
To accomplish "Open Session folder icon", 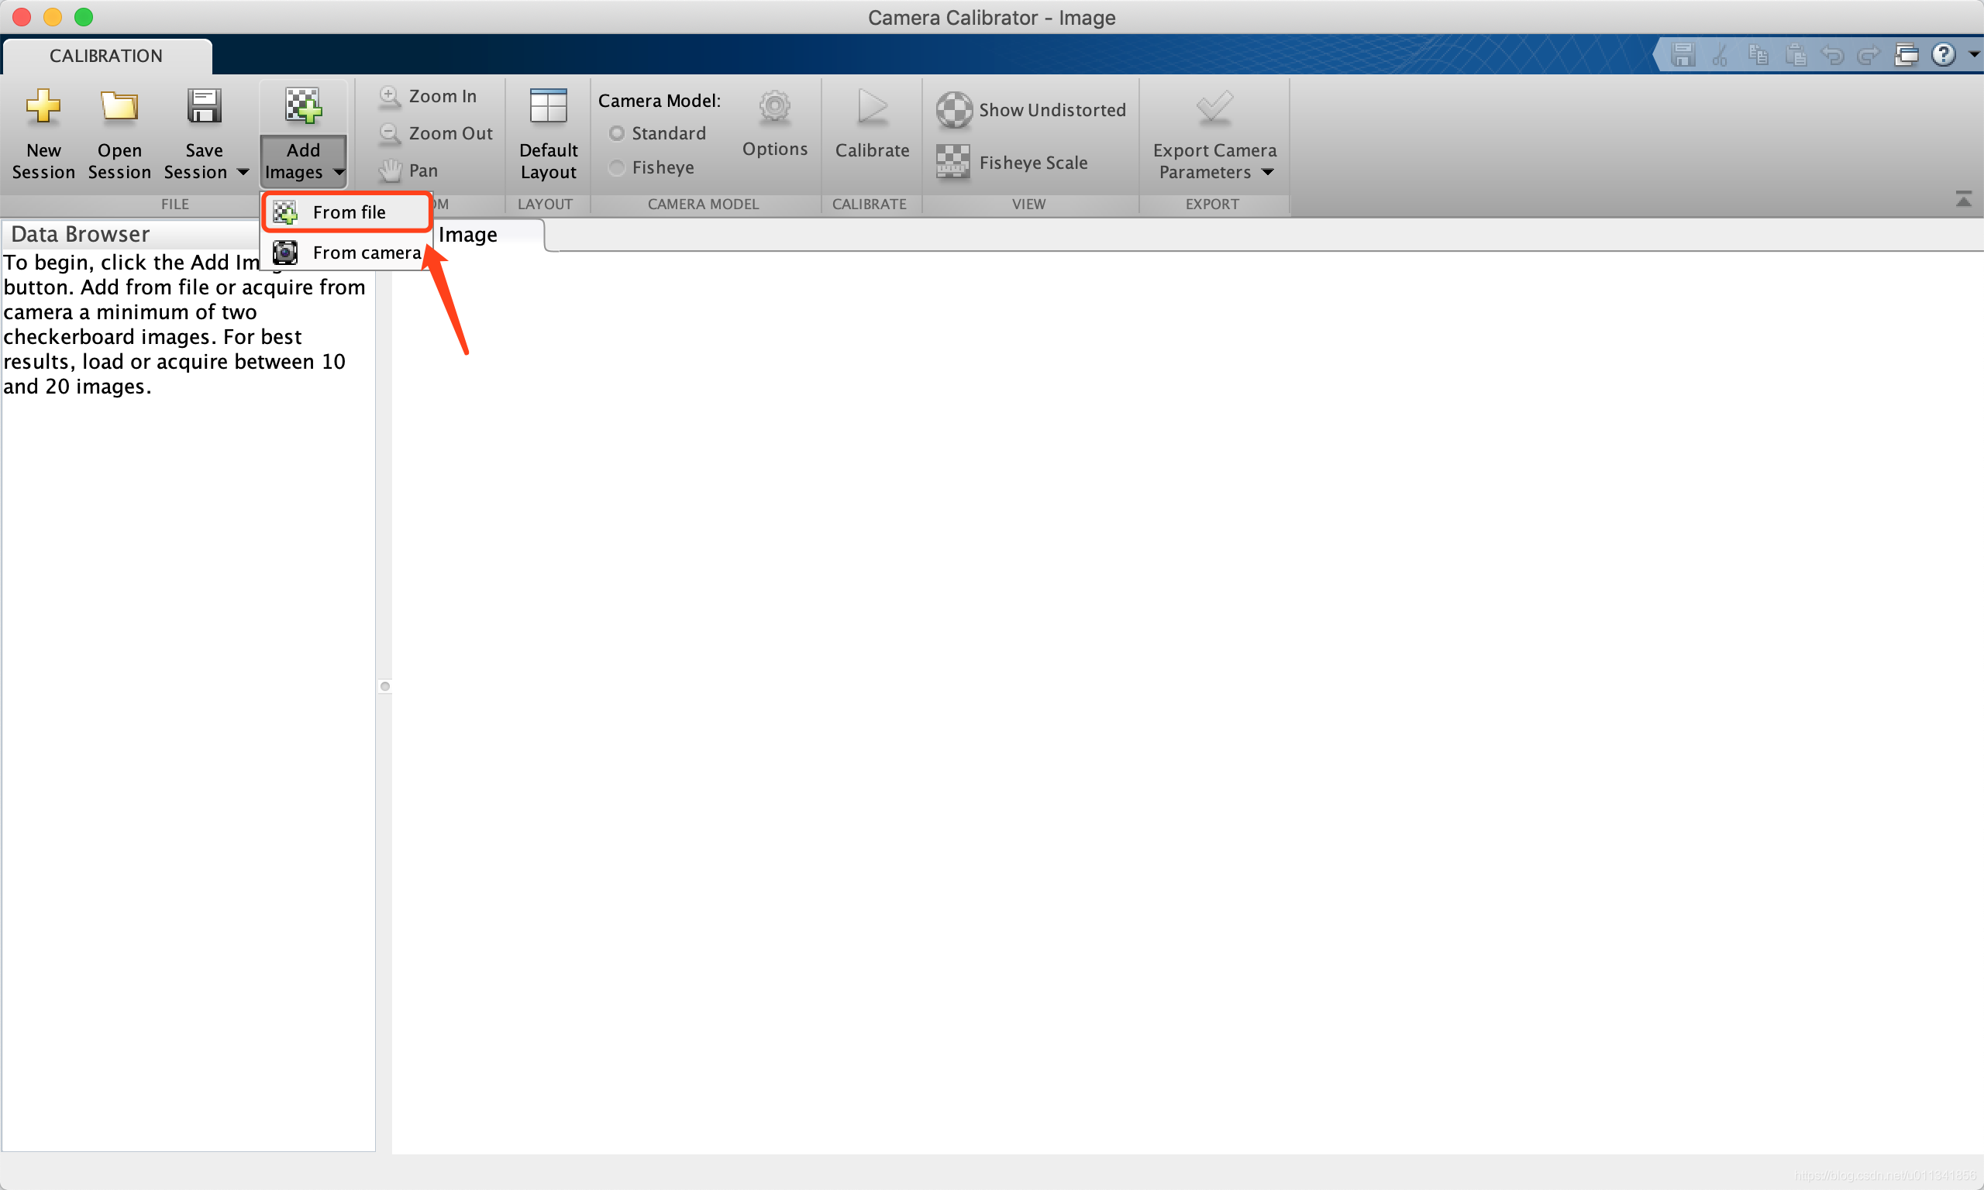I will [x=119, y=107].
